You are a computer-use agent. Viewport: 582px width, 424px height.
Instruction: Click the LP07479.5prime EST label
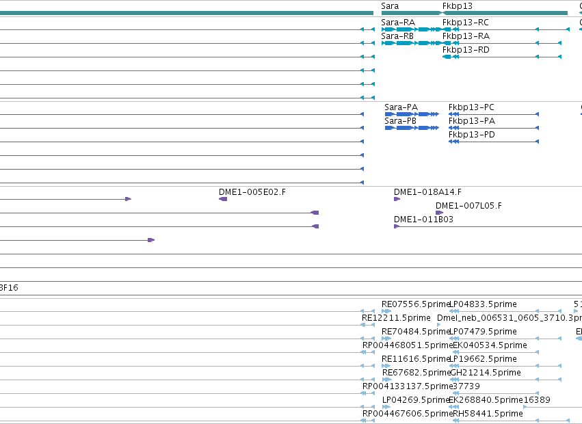pyautogui.click(x=483, y=332)
